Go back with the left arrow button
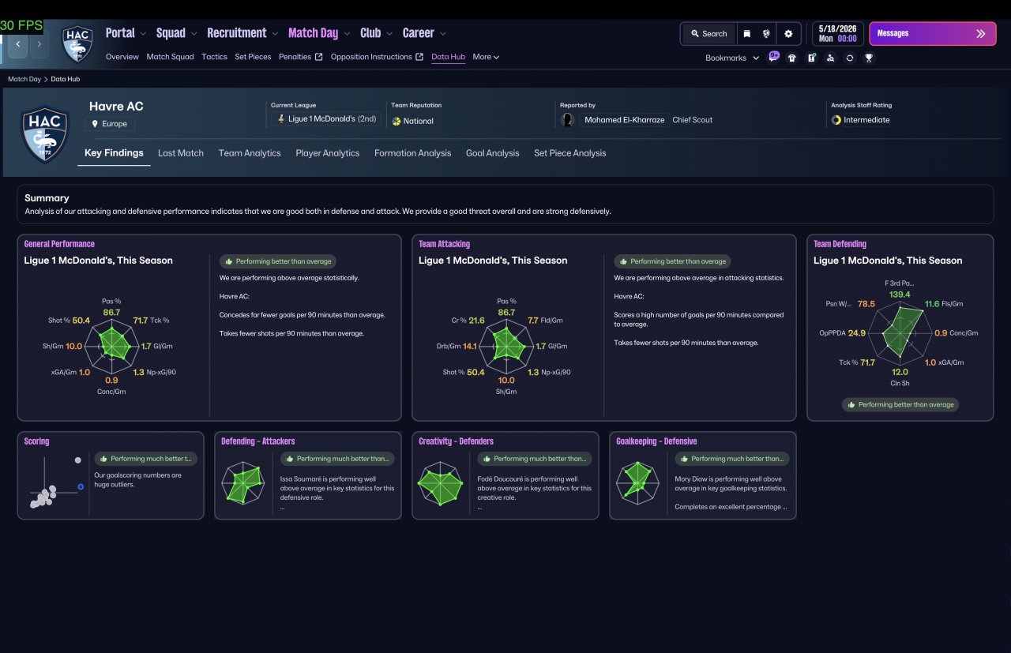 tap(18, 44)
